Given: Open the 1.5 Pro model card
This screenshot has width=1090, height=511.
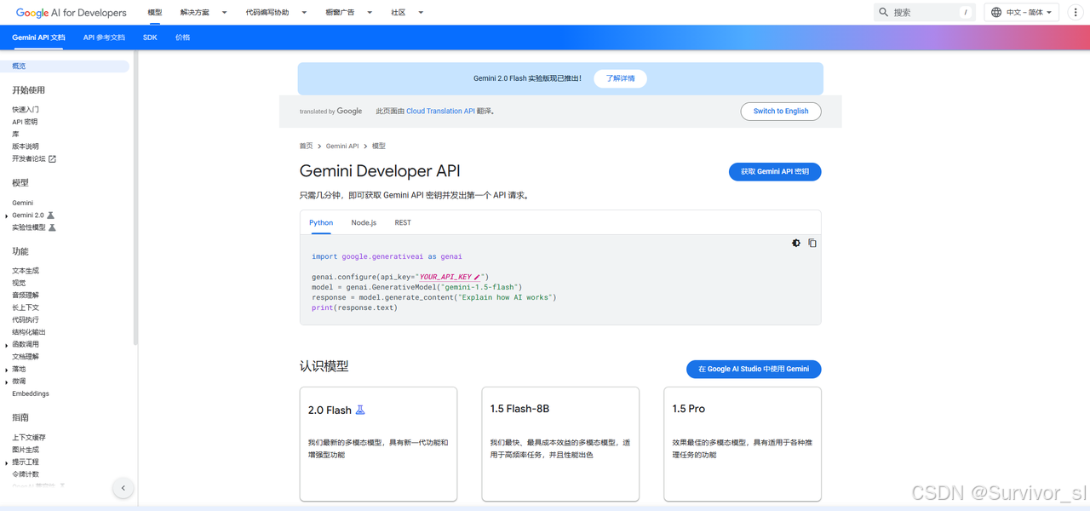Looking at the screenshot, I should tap(743, 444).
